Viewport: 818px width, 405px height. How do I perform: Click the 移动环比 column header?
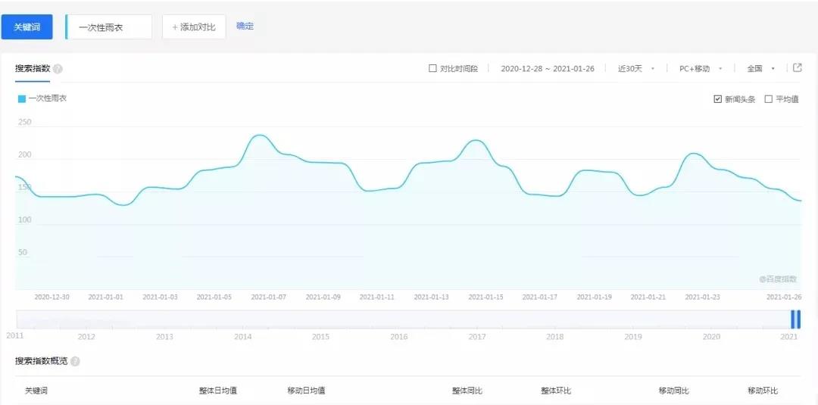click(x=763, y=391)
